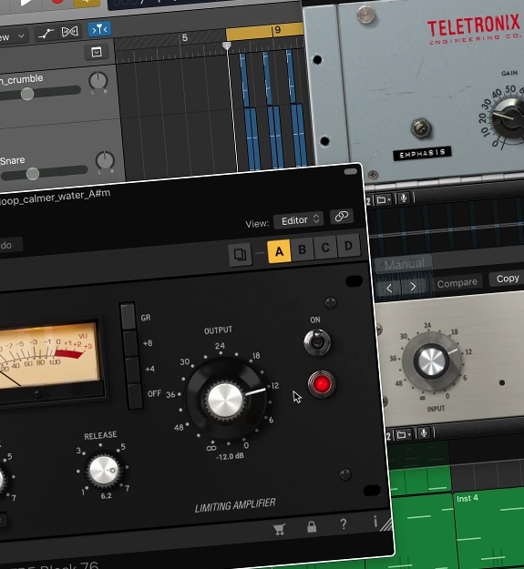Click the Snare volume slider
Viewport: 524px width, 569px height.
click(45, 172)
